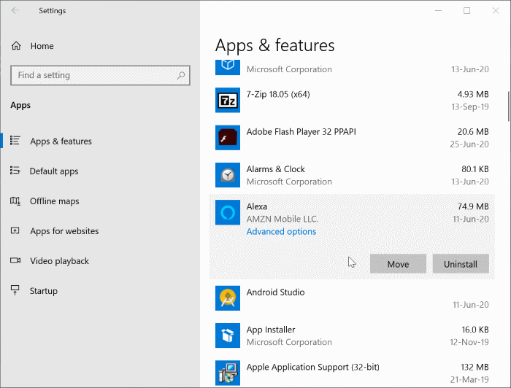Click the search magnifier icon
This screenshot has height=388, width=511.
pos(181,76)
